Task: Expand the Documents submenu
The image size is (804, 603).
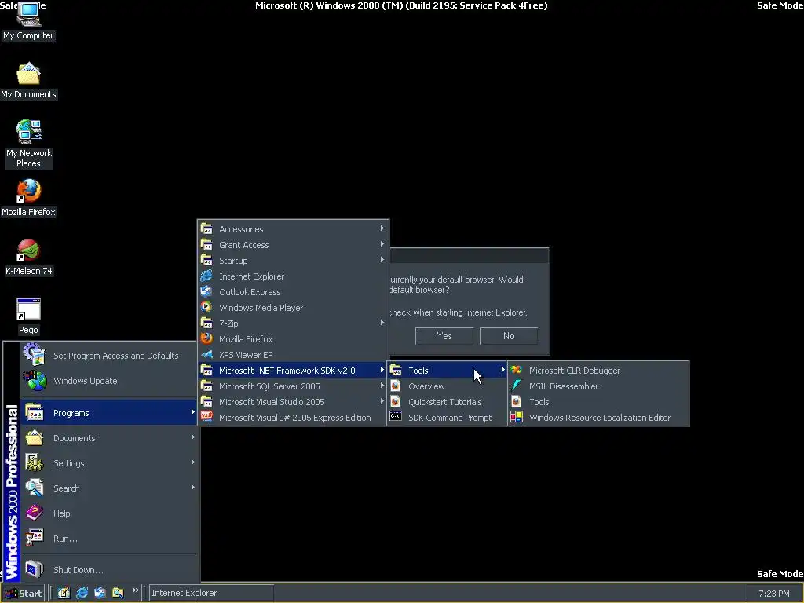Action: [108, 438]
